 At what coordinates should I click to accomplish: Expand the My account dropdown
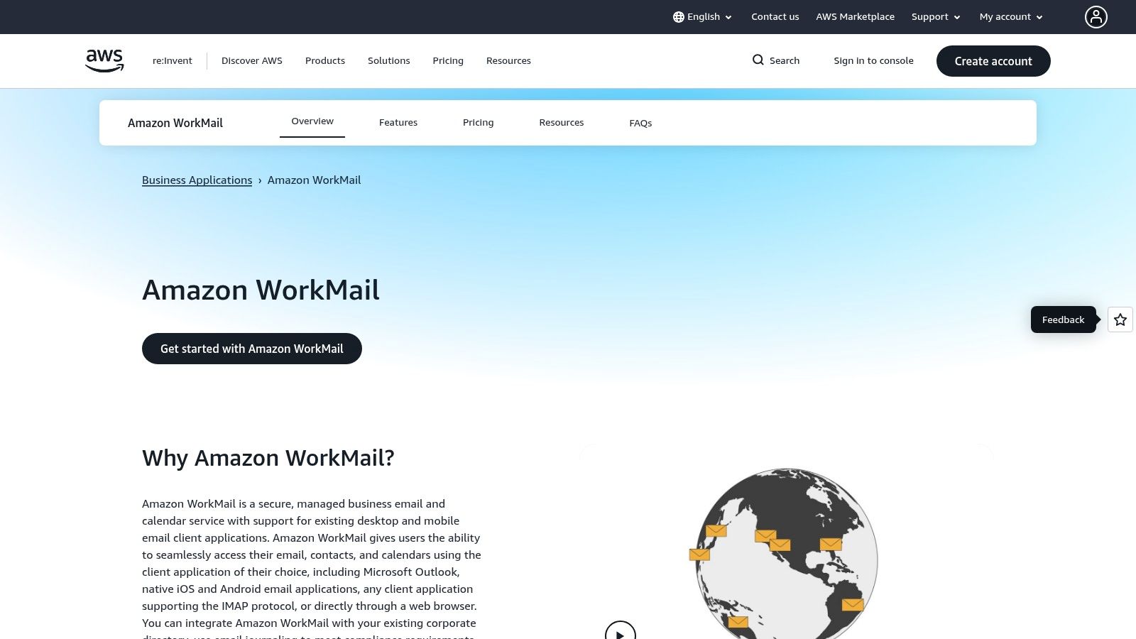pos(1010,16)
